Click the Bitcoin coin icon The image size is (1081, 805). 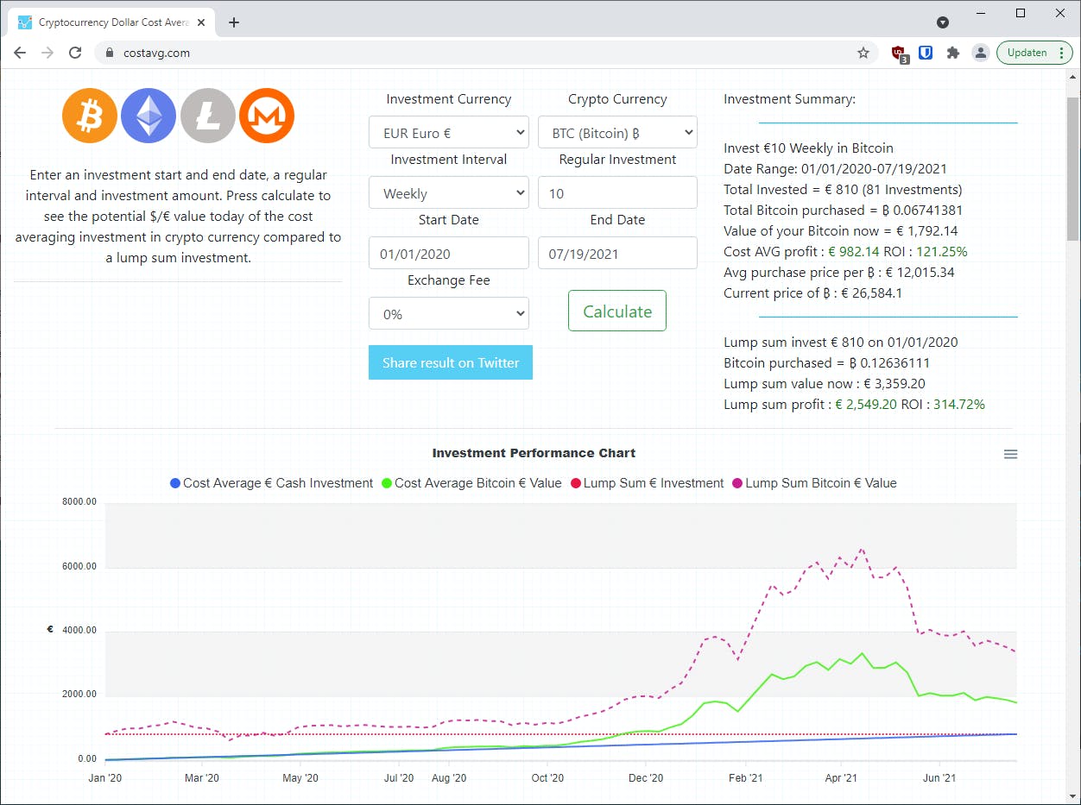coord(90,116)
